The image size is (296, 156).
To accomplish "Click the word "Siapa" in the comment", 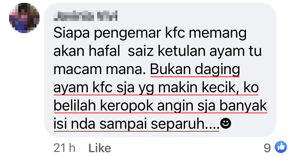I will (x=72, y=33).
